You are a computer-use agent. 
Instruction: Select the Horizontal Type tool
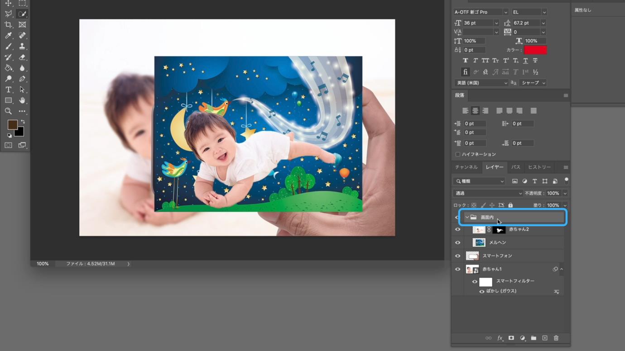pos(8,90)
